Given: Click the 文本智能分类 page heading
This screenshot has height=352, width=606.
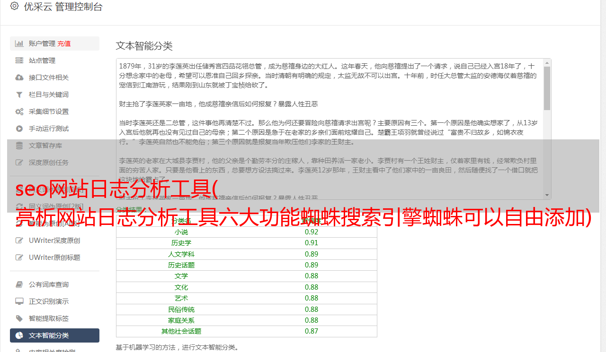Looking at the screenshot, I should pyautogui.click(x=144, y=46).
